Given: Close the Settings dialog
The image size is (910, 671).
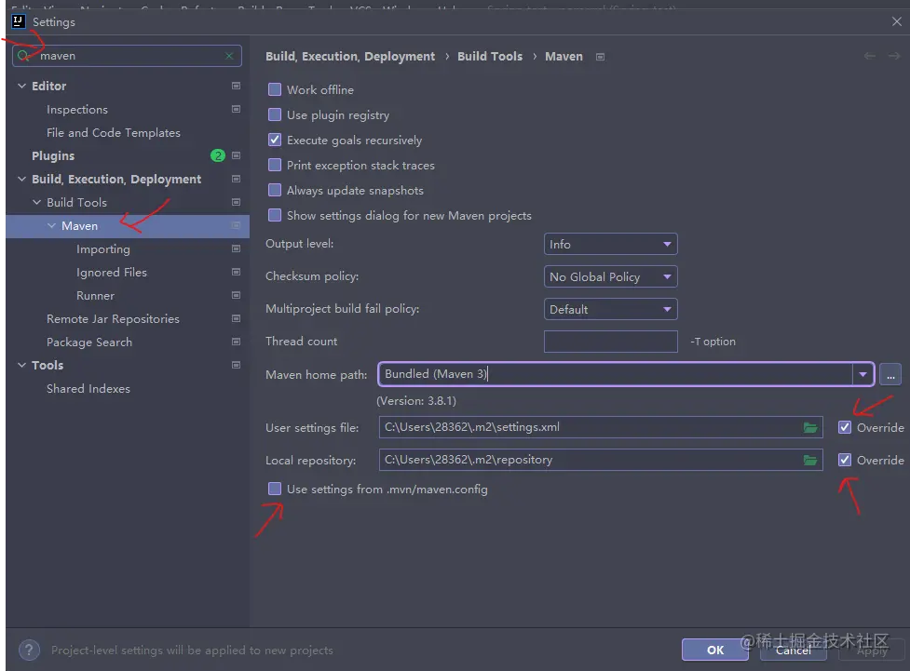Looking at the screenshot, I should pos(897,21).
